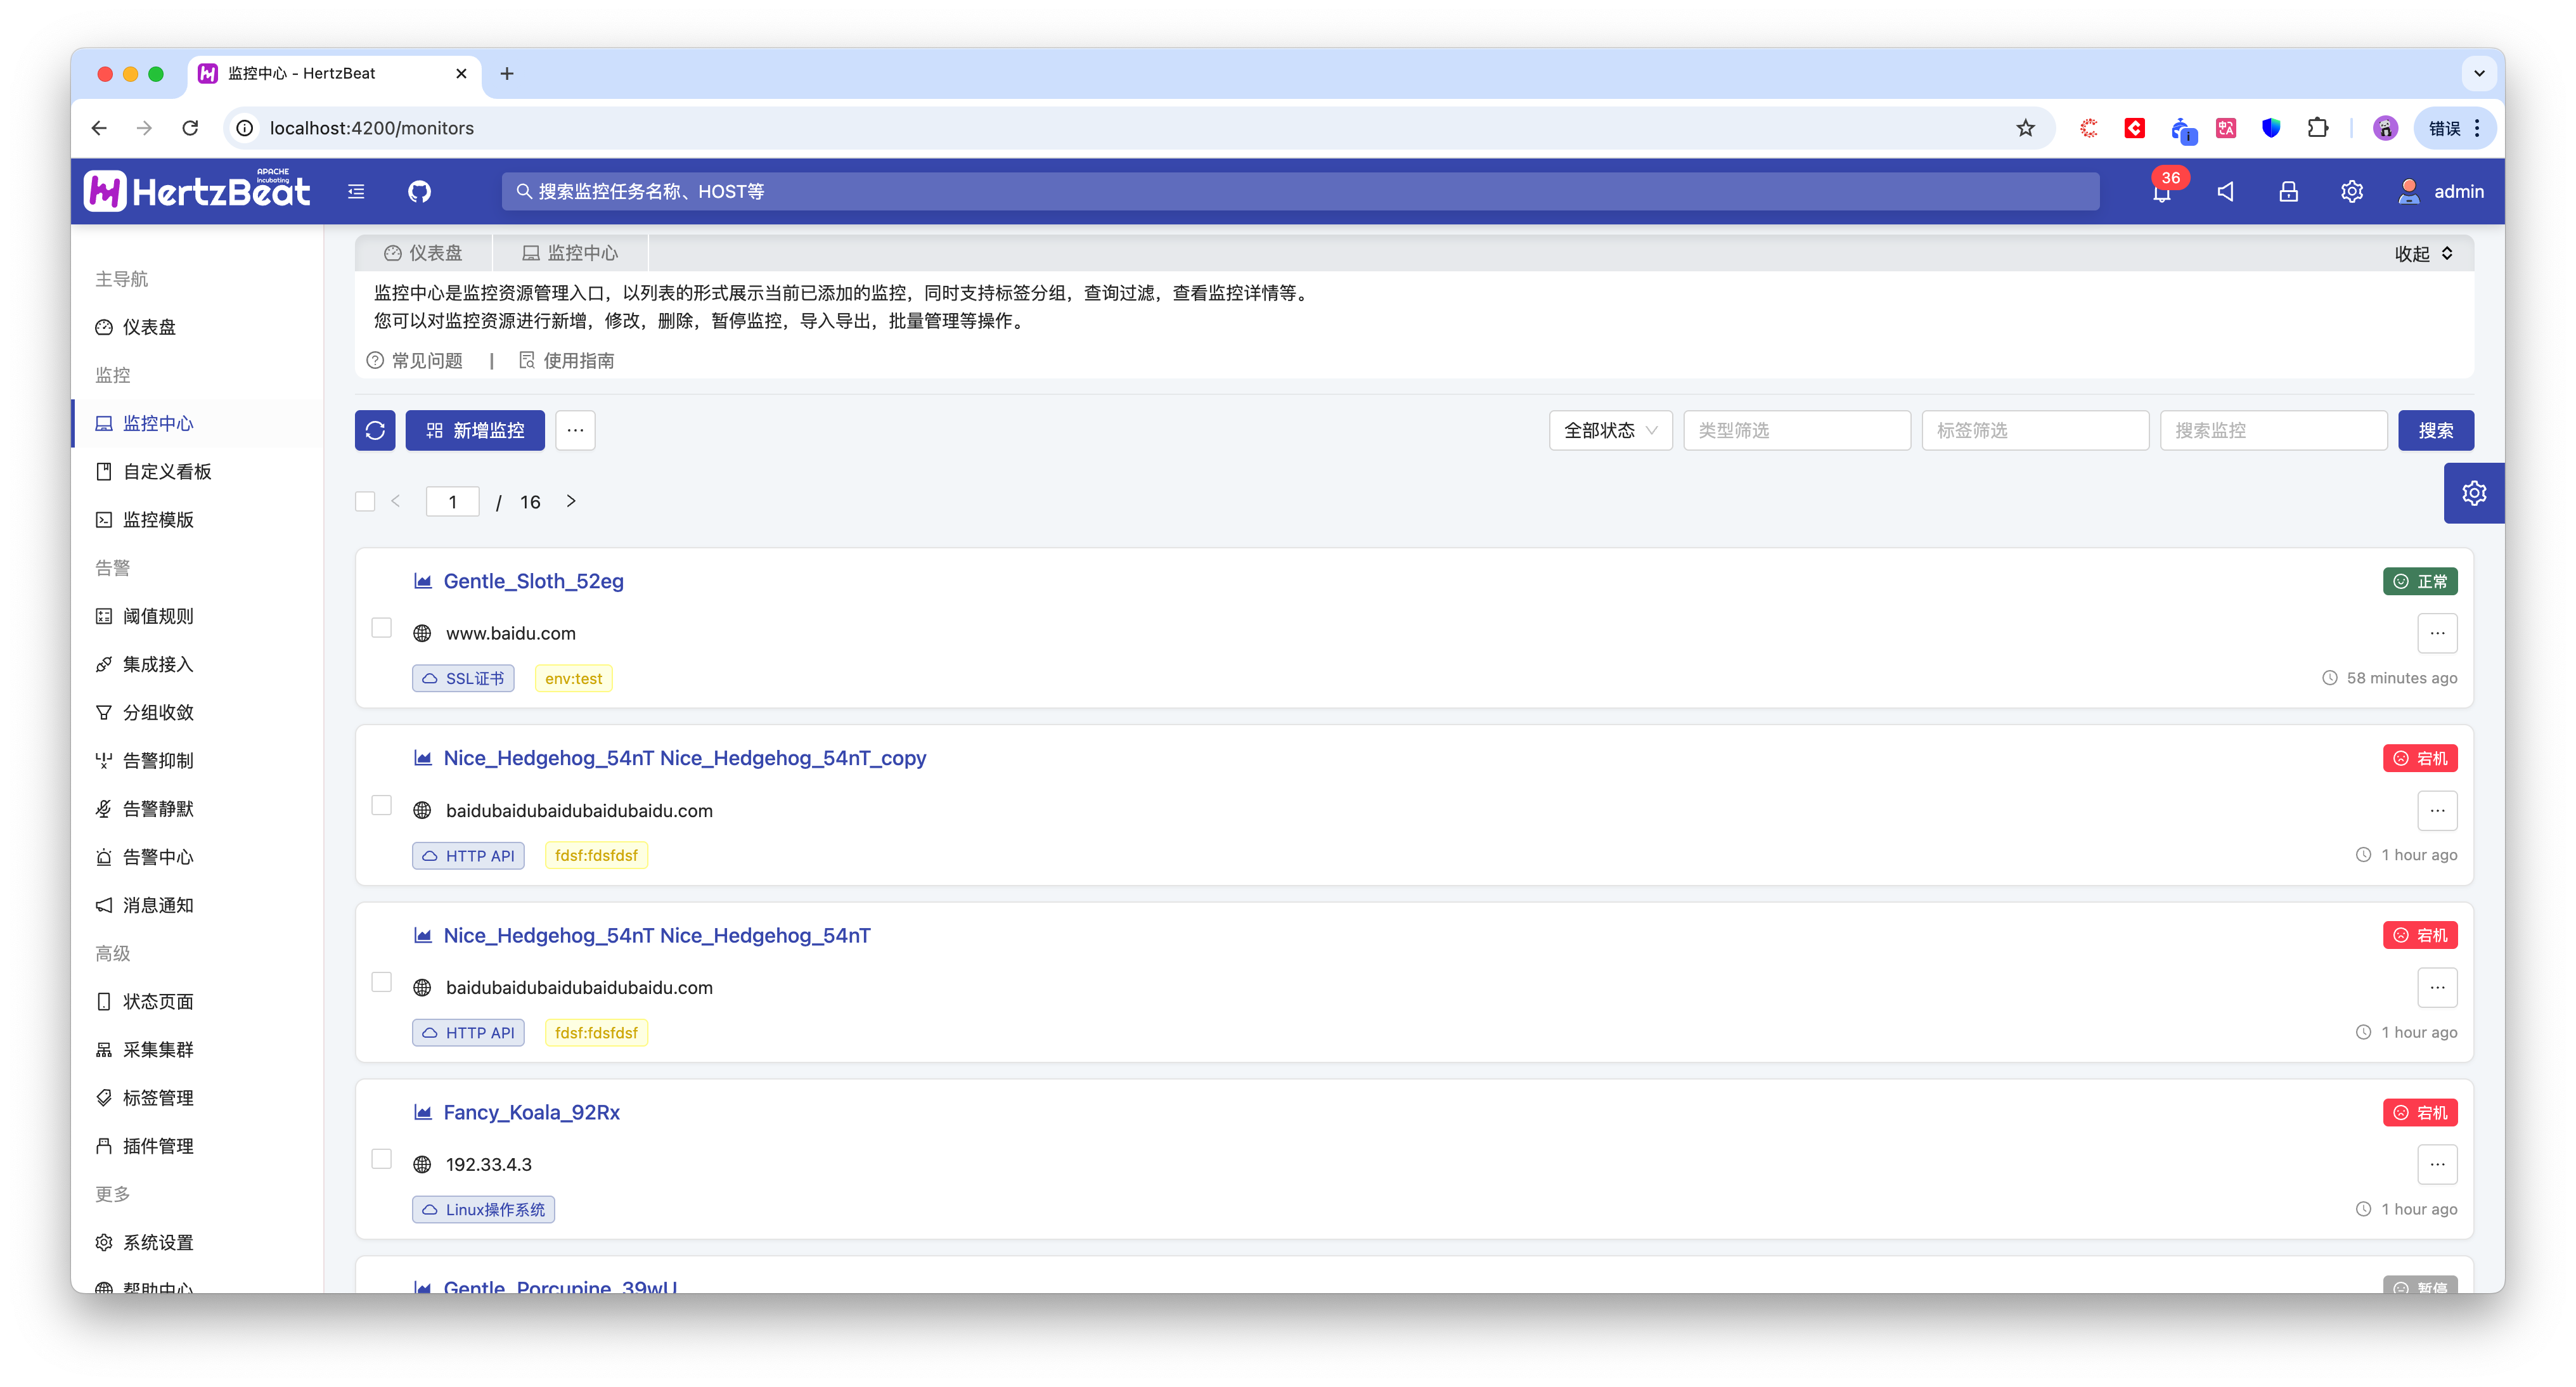Toggle the select-all checkbox beside pagination

[365, 501]
